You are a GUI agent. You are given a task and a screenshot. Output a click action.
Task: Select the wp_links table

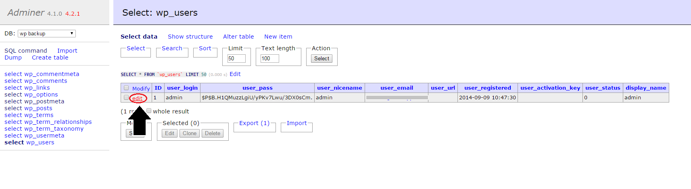click(x=37, y=88)
